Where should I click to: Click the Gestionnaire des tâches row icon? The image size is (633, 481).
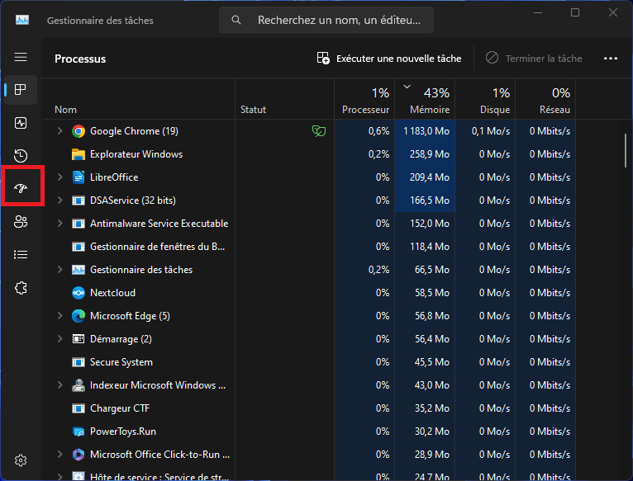[x=79, y=270]
